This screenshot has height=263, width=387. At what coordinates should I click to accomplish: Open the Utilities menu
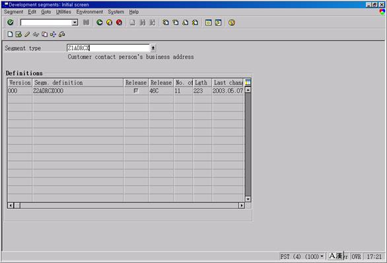[x=63, y=12]
